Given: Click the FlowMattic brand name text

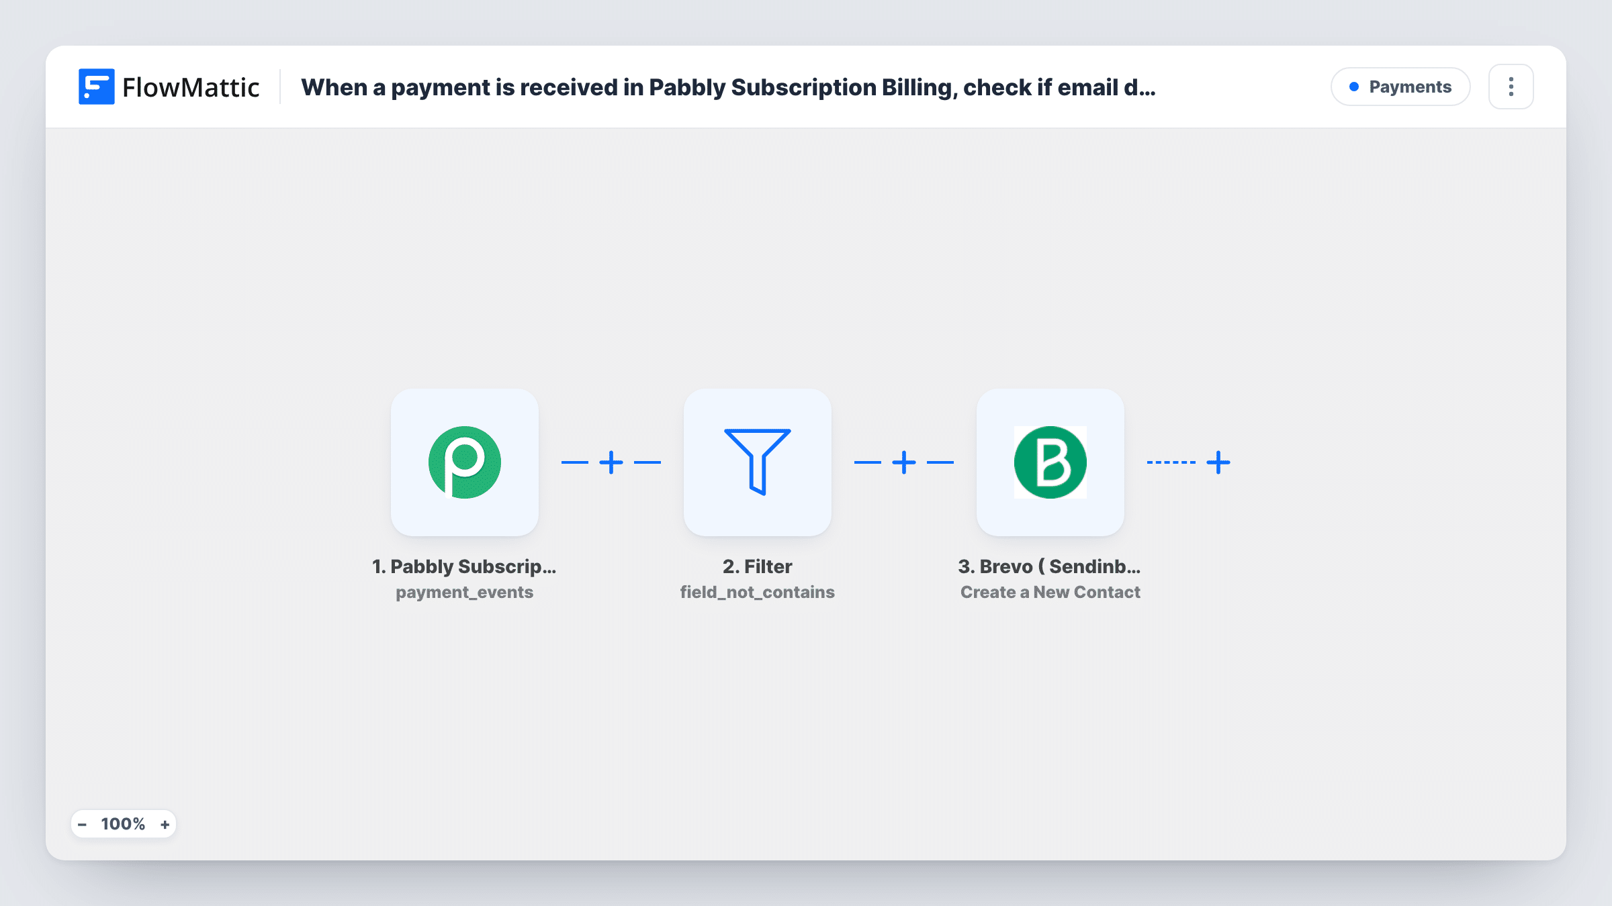Looking at the screenshot, I should coord(191,87).
